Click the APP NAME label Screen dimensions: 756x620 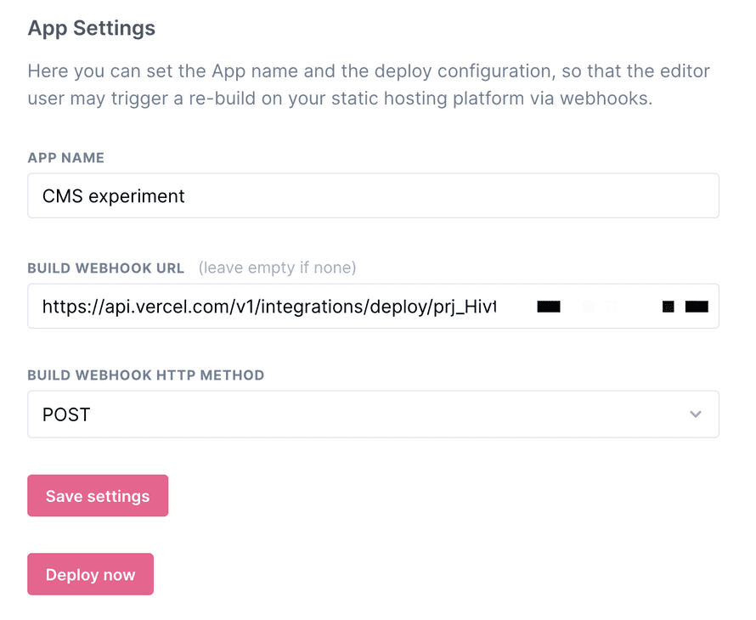(65, 157)
